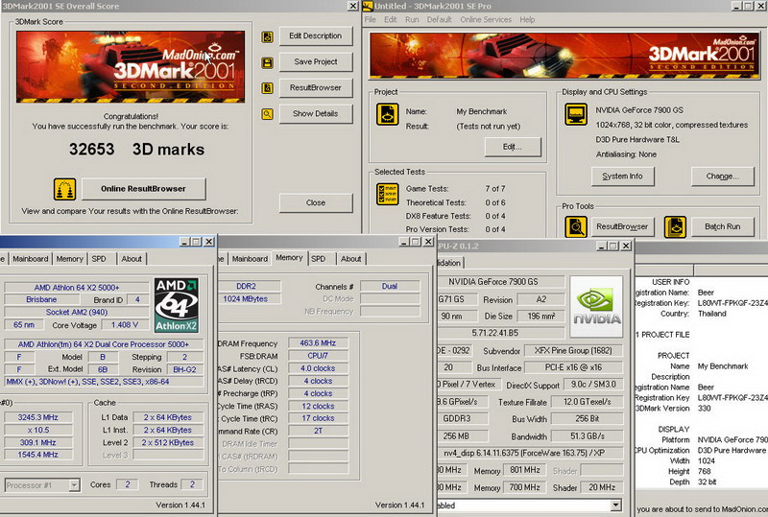This screenshot has width=768, height=517.
Task: Click the Save Project button
Action: coord(316,61)
